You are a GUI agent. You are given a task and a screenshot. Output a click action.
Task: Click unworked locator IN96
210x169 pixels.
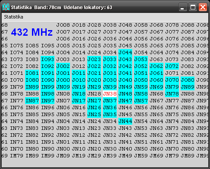click(48, 108)
